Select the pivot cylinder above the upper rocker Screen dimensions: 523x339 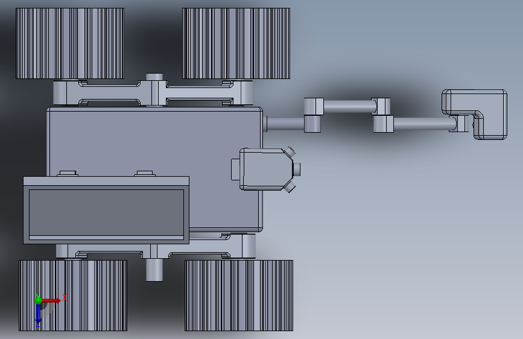click(x=154, y=77)
